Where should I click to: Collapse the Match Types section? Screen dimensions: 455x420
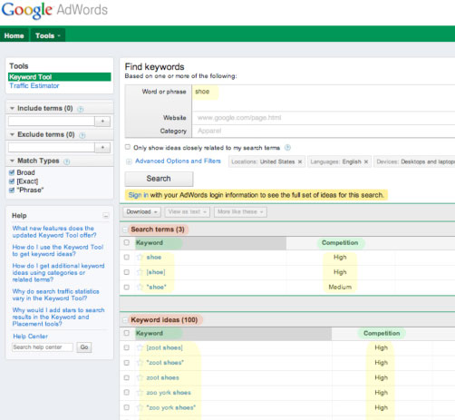point(12,161)
